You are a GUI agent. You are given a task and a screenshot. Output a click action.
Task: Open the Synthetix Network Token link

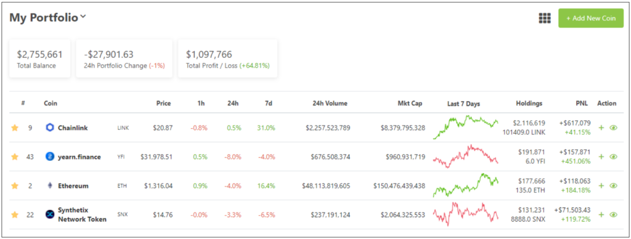82,214
